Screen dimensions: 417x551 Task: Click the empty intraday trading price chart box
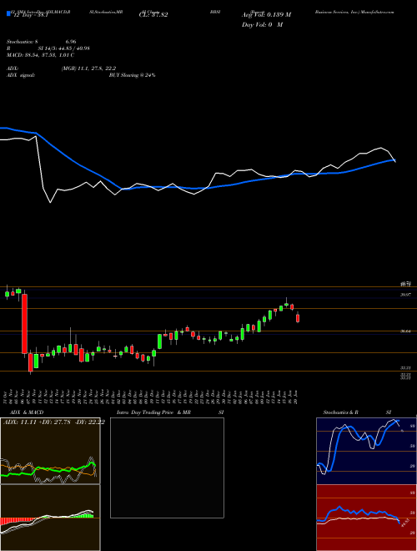click(x=167, y=468)
